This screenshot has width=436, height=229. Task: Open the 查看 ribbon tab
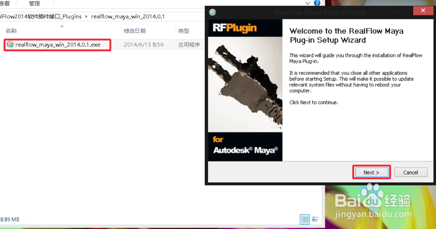(x=5, y=3)
